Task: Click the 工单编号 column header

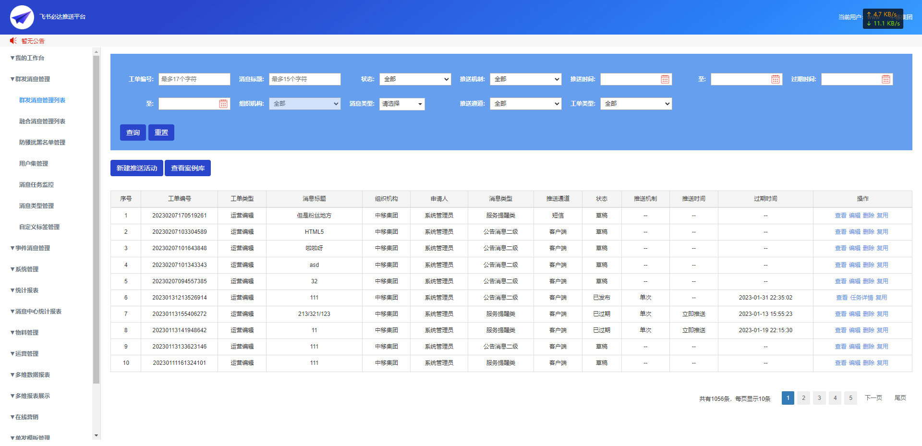Action: [x=180, y=199]
